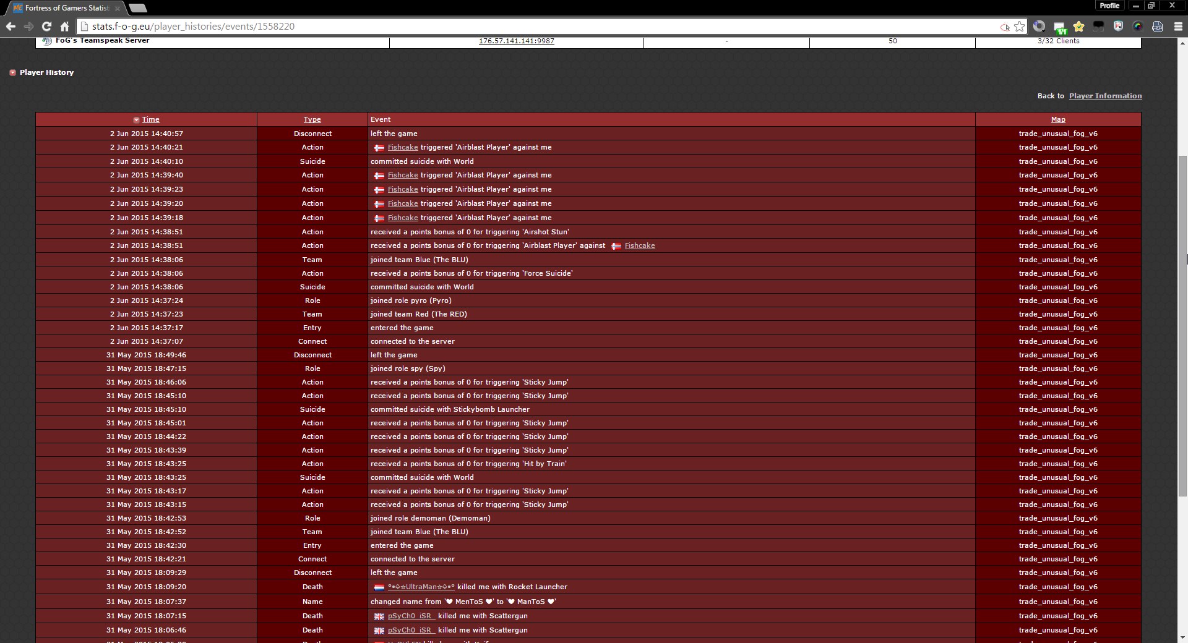Go back to Player Information
The image size is (1188, 643).
coord(1105,96)
